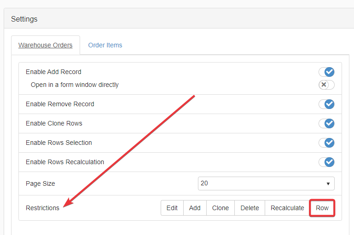Select the Delete restrictions button
Viewport: 354px width, 235px height.
point(250,208)
